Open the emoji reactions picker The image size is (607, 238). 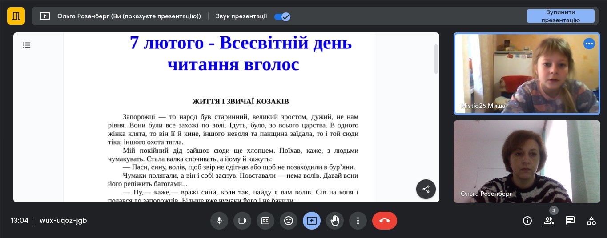[289, 221]
